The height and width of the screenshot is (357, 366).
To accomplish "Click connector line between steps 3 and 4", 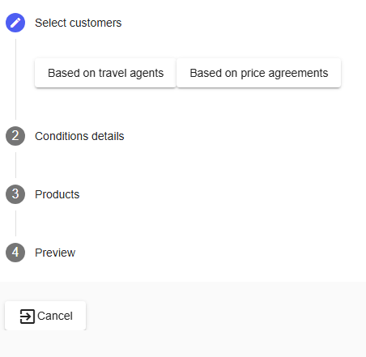I will 15,223.
